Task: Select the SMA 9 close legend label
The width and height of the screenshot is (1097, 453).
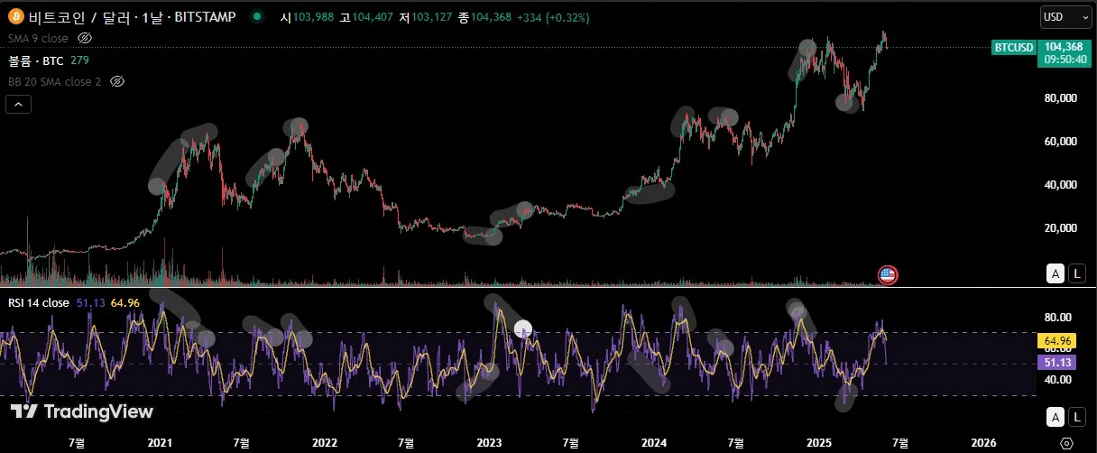Action: [39, 38]
